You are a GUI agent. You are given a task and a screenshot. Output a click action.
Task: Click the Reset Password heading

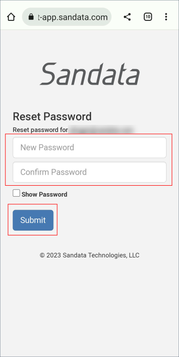point(52,117)
